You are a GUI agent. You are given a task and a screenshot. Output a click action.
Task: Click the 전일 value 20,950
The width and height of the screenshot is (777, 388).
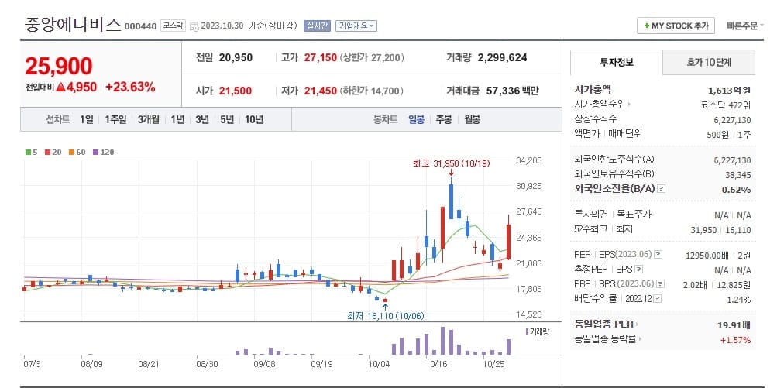(236, 57)
